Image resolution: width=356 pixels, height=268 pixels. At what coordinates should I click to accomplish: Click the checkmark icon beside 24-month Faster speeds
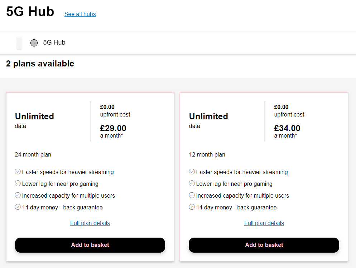(18, 172)
